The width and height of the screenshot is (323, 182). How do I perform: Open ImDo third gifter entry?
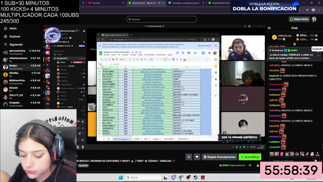tap(307, 39)
